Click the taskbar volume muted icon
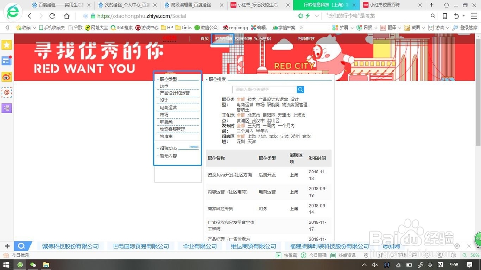 (x=375, y=265)
